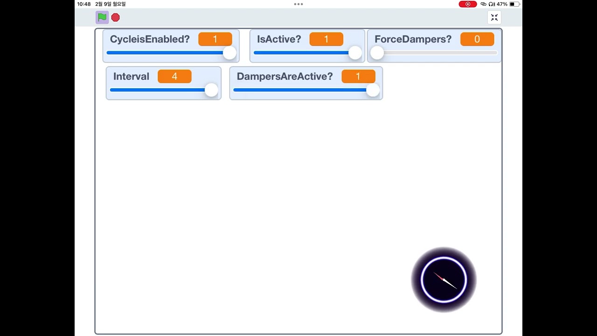Click the DampersAreActive? label
The width and height of the screenshot is (597, 336).
click(x=285, y=77)
